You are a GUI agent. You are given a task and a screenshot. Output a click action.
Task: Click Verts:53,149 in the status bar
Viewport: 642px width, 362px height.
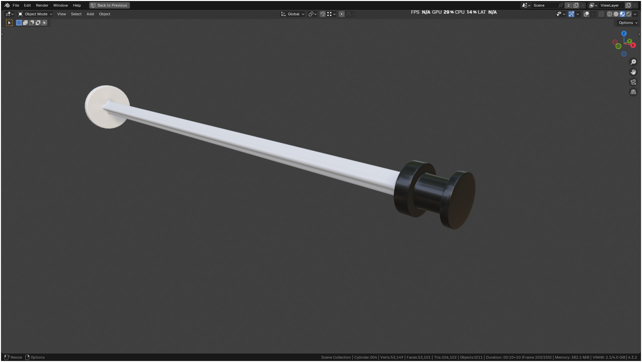pyautogui.click(x=392, y=357)
